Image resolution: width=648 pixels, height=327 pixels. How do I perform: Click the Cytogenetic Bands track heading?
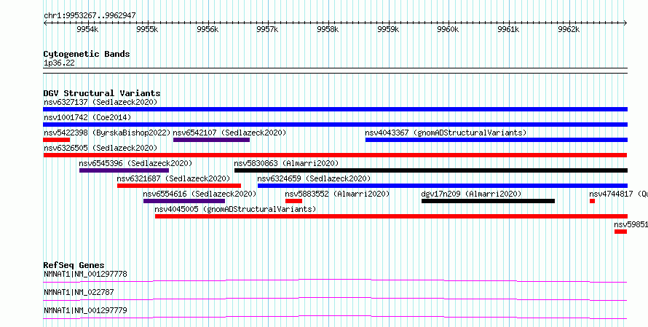pos(87,54)
